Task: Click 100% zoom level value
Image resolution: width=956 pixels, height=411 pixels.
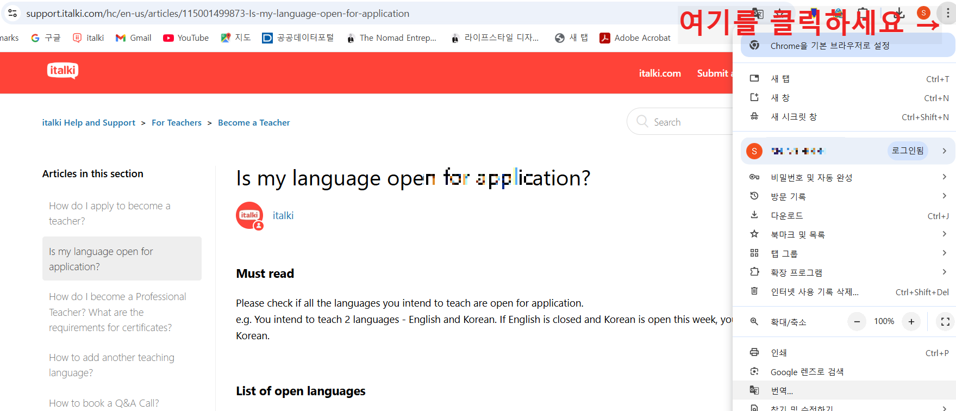Action: coord(884,321)
